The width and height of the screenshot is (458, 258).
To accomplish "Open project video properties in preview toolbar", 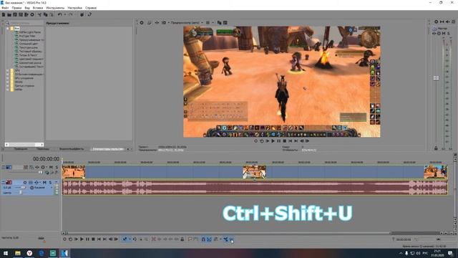I will click(x=142, y=22).
